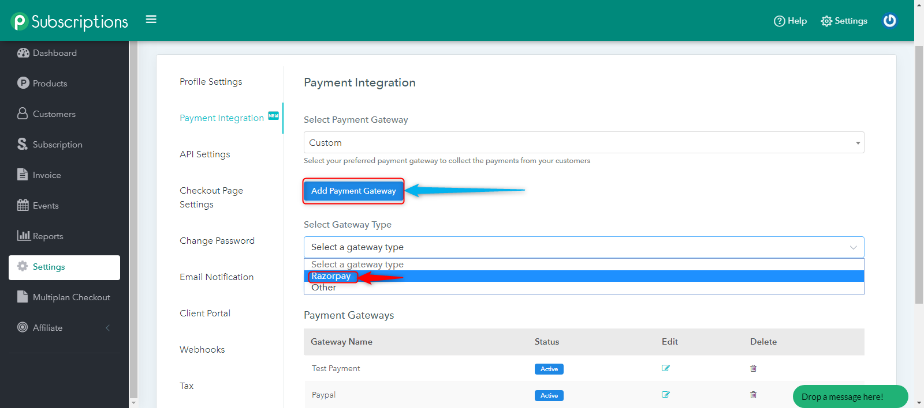Click the power logout icon
Viewport: 924px width, 408px height.
click(890, 21)
